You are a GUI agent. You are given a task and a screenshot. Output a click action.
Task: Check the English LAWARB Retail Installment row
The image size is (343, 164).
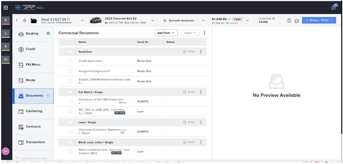coord(70,81)
